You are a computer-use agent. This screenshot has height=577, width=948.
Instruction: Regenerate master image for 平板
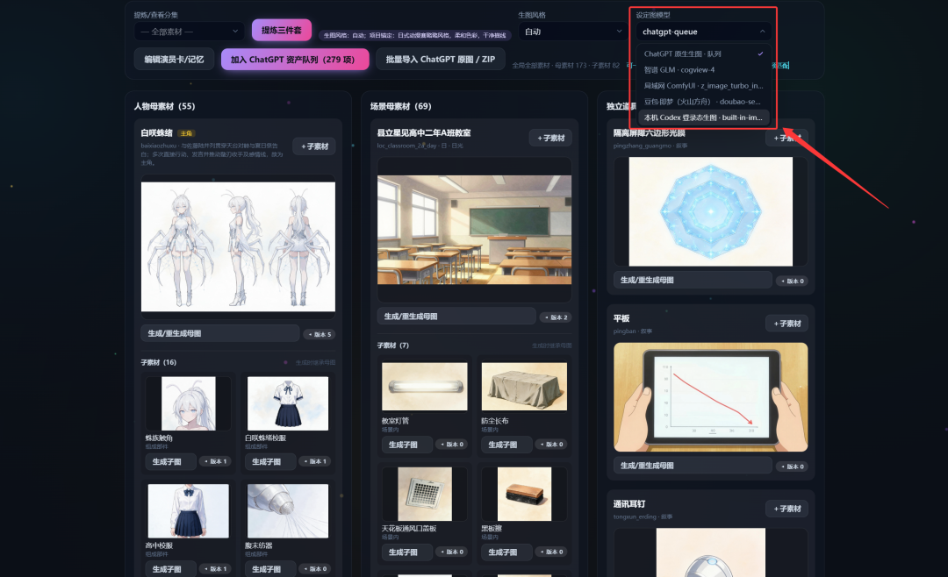coord(693,466)
